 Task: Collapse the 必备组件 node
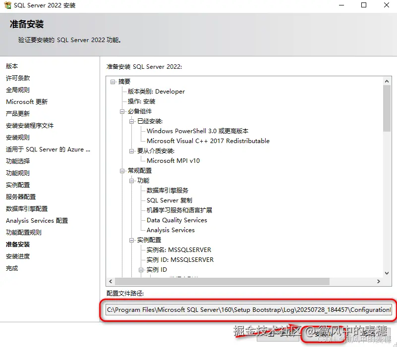(122, 111)
